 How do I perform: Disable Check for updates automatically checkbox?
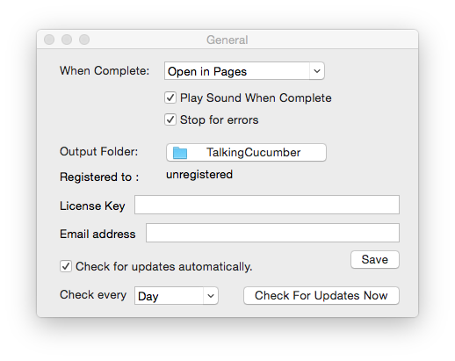(66, 266)
